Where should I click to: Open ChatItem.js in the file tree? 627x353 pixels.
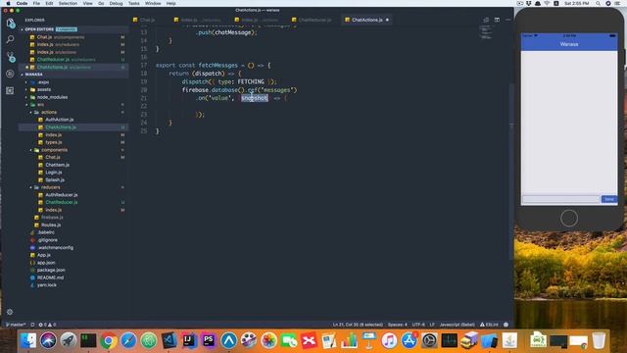[x=57, y=165]
